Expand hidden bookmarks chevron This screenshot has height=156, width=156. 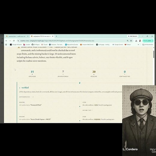click(x=138, y=45)
